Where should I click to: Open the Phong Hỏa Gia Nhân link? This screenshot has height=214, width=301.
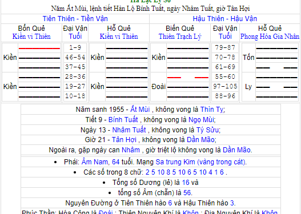click(x=270, y=37)
